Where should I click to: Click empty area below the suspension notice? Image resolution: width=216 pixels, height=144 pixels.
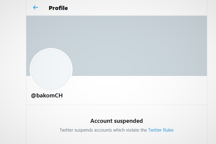pyautogui.click(x=116, y=139)
